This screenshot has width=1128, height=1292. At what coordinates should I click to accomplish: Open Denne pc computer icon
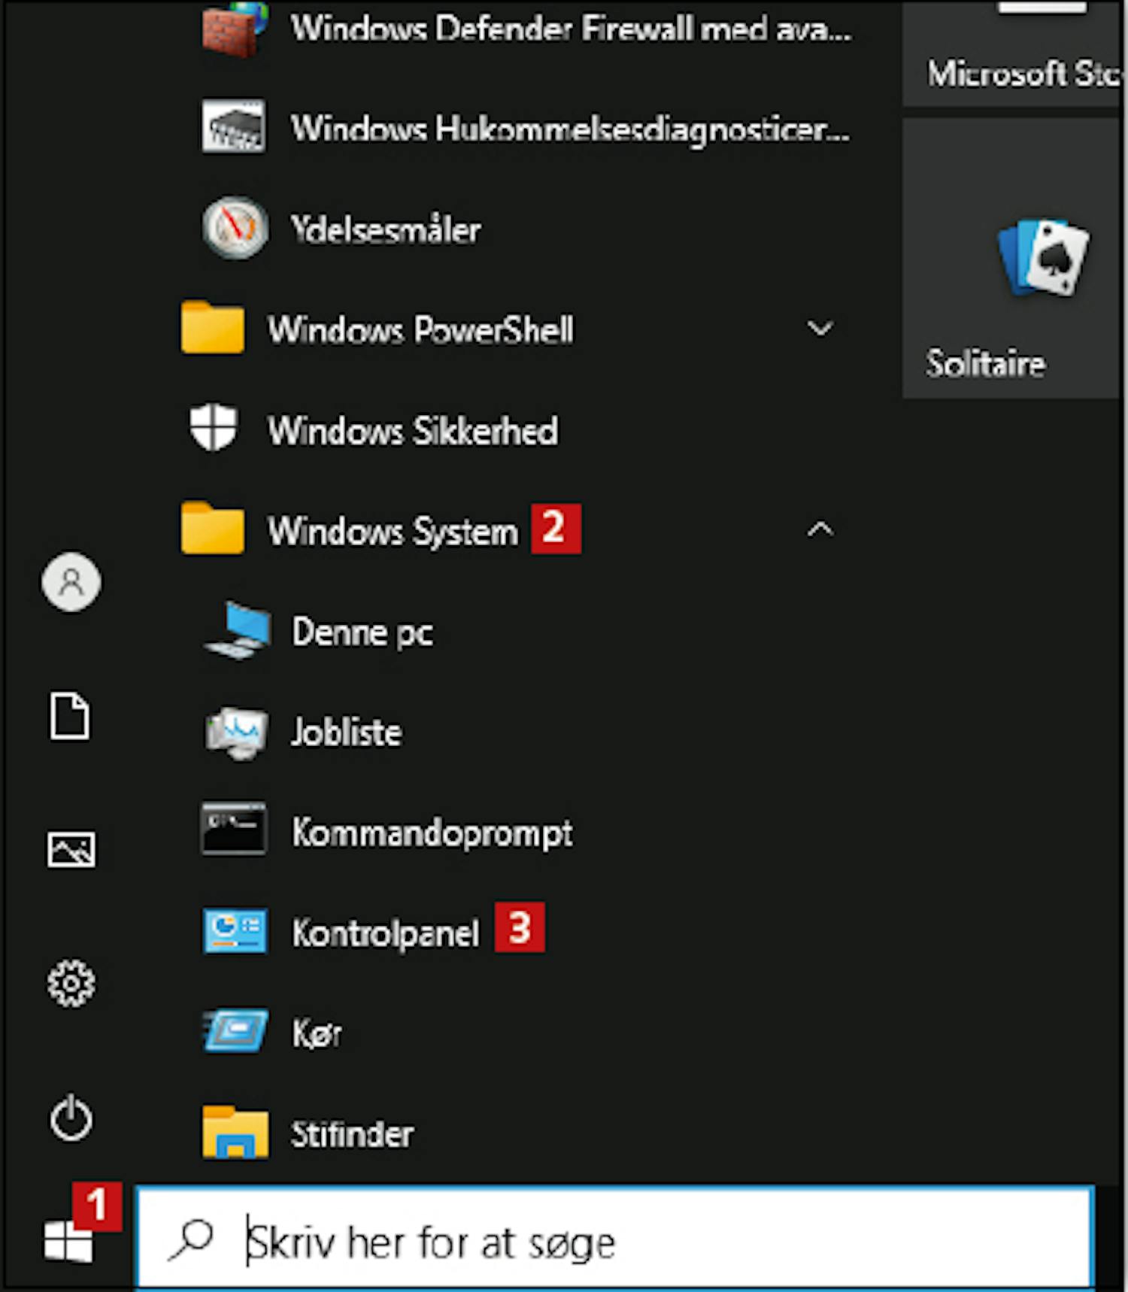point(236,630)
